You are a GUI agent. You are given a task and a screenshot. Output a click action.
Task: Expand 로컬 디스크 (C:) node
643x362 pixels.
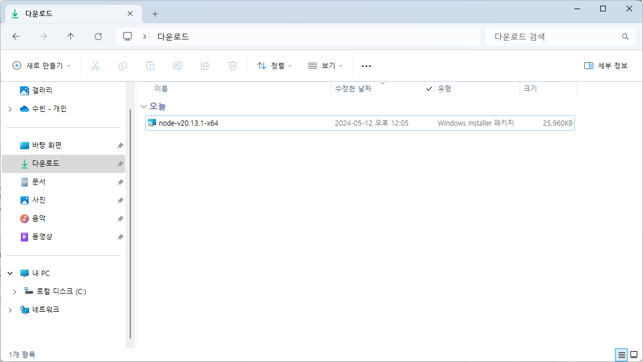point(15,292)
